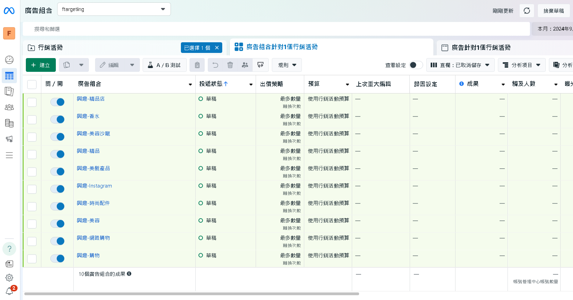
Task: Switch to 廣告針對1個行銷活動 tab
Action: pyautogui.click(x=481, y=48)
